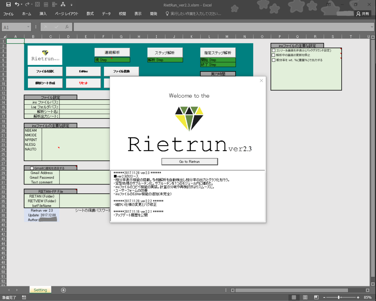The image size is (376, 301).
Task: Go to previous sheet with the left arrow
Action: click(9, 290)
